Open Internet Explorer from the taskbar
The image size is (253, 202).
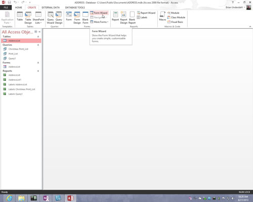pyautogui.click(x=9, y=198)
